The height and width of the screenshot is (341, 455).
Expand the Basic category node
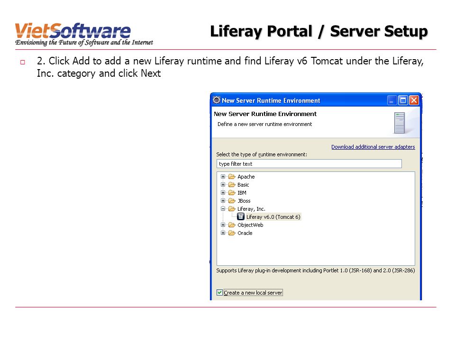tap(223, 184)
